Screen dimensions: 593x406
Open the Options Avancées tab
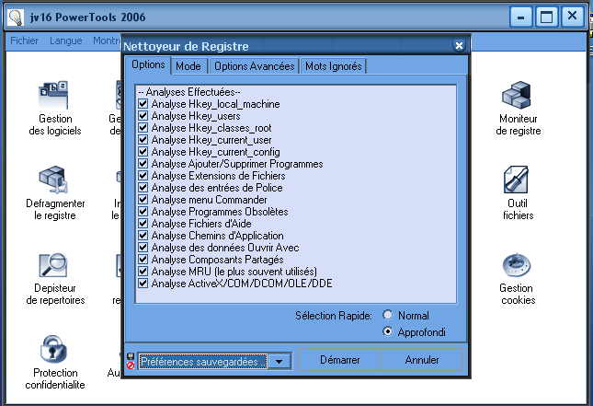[254, 66]
